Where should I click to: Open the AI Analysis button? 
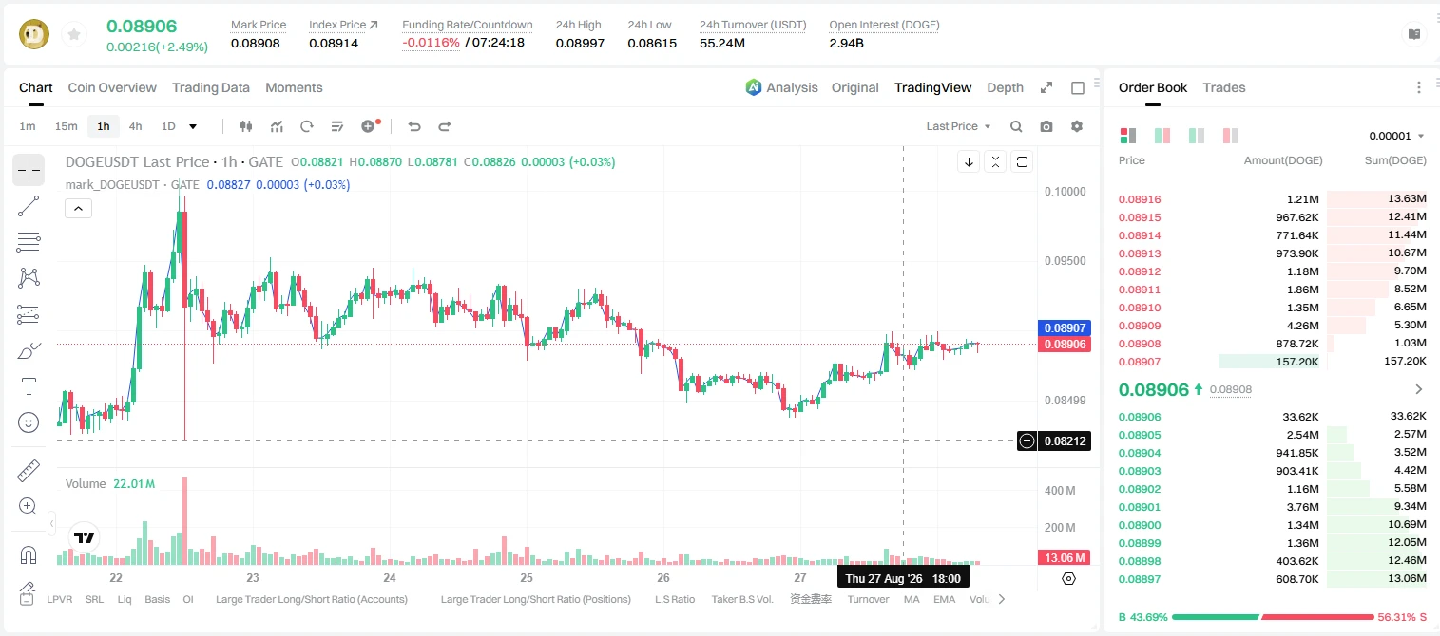pos(781,87)
